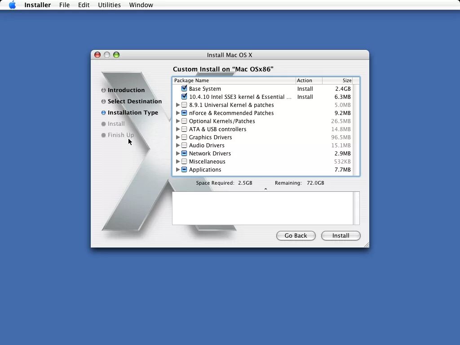The image size is (460, 345).
Task: Click the Select Destination step bullet
Action: tap(103, 101)
